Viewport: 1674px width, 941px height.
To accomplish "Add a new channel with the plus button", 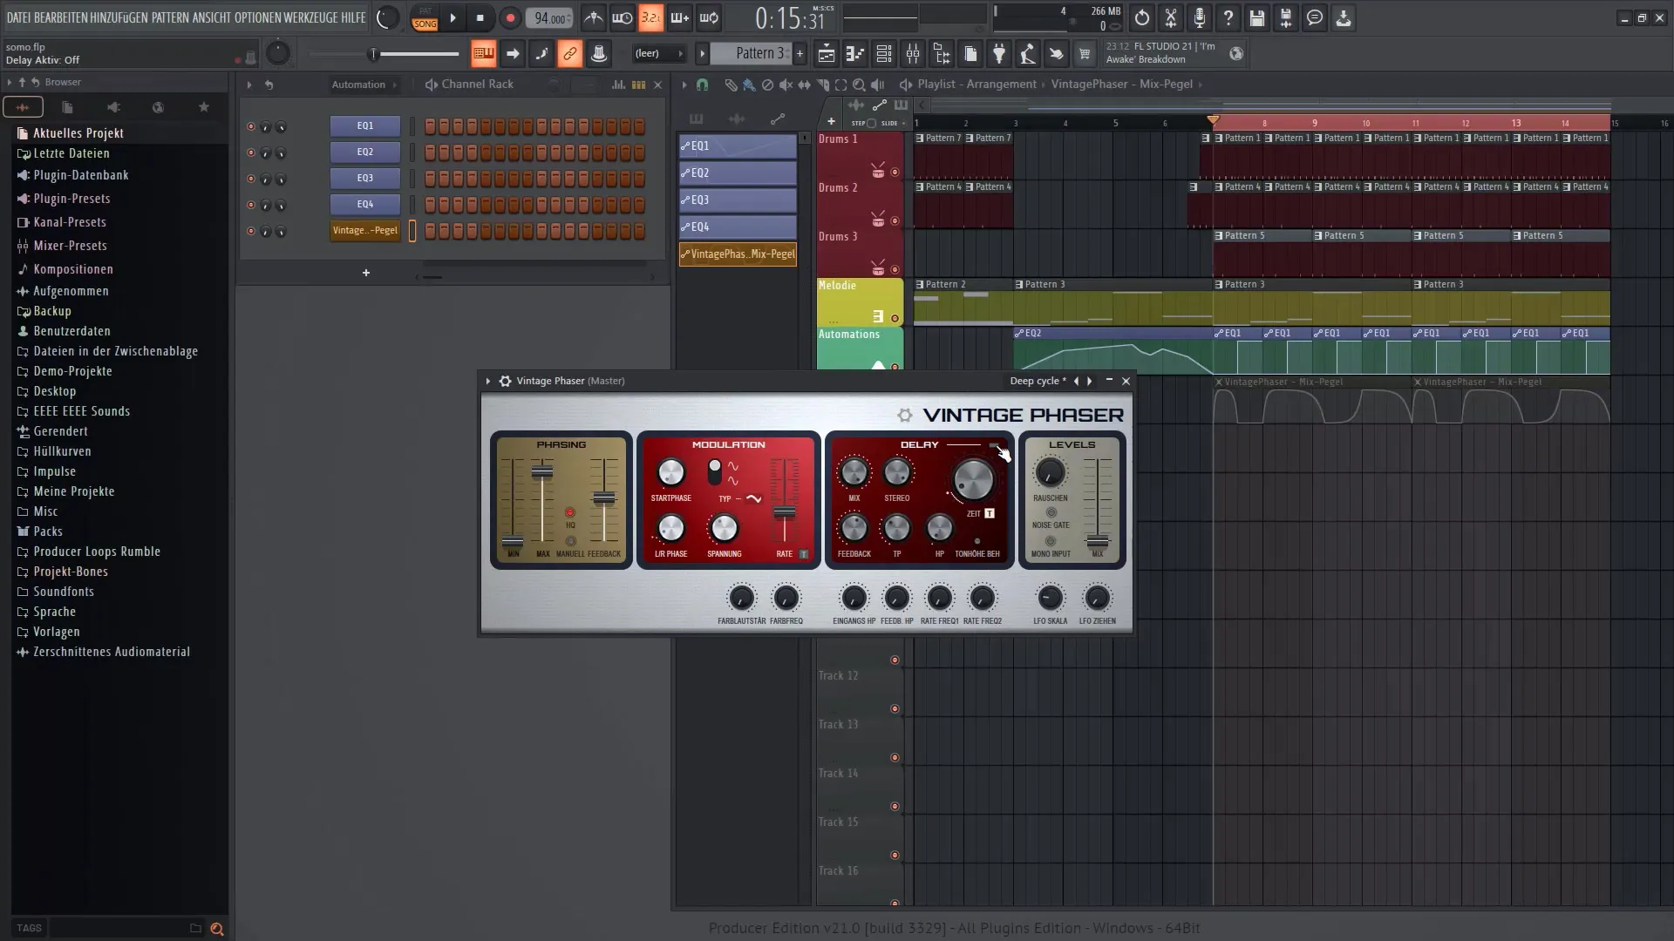I will coord(366,273).
